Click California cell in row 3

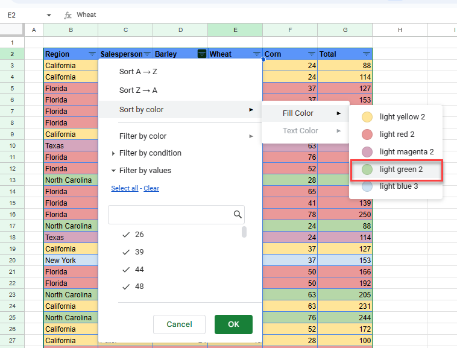[71, 66]
